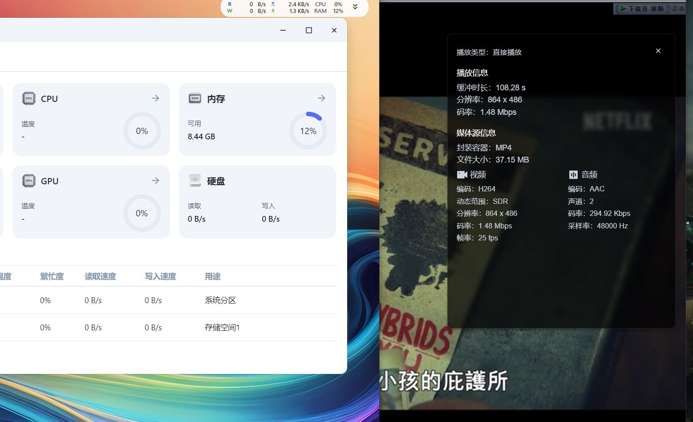Click the 动态范围：SDR line
Screen dimensions: 693x422
tap(482, 201)
